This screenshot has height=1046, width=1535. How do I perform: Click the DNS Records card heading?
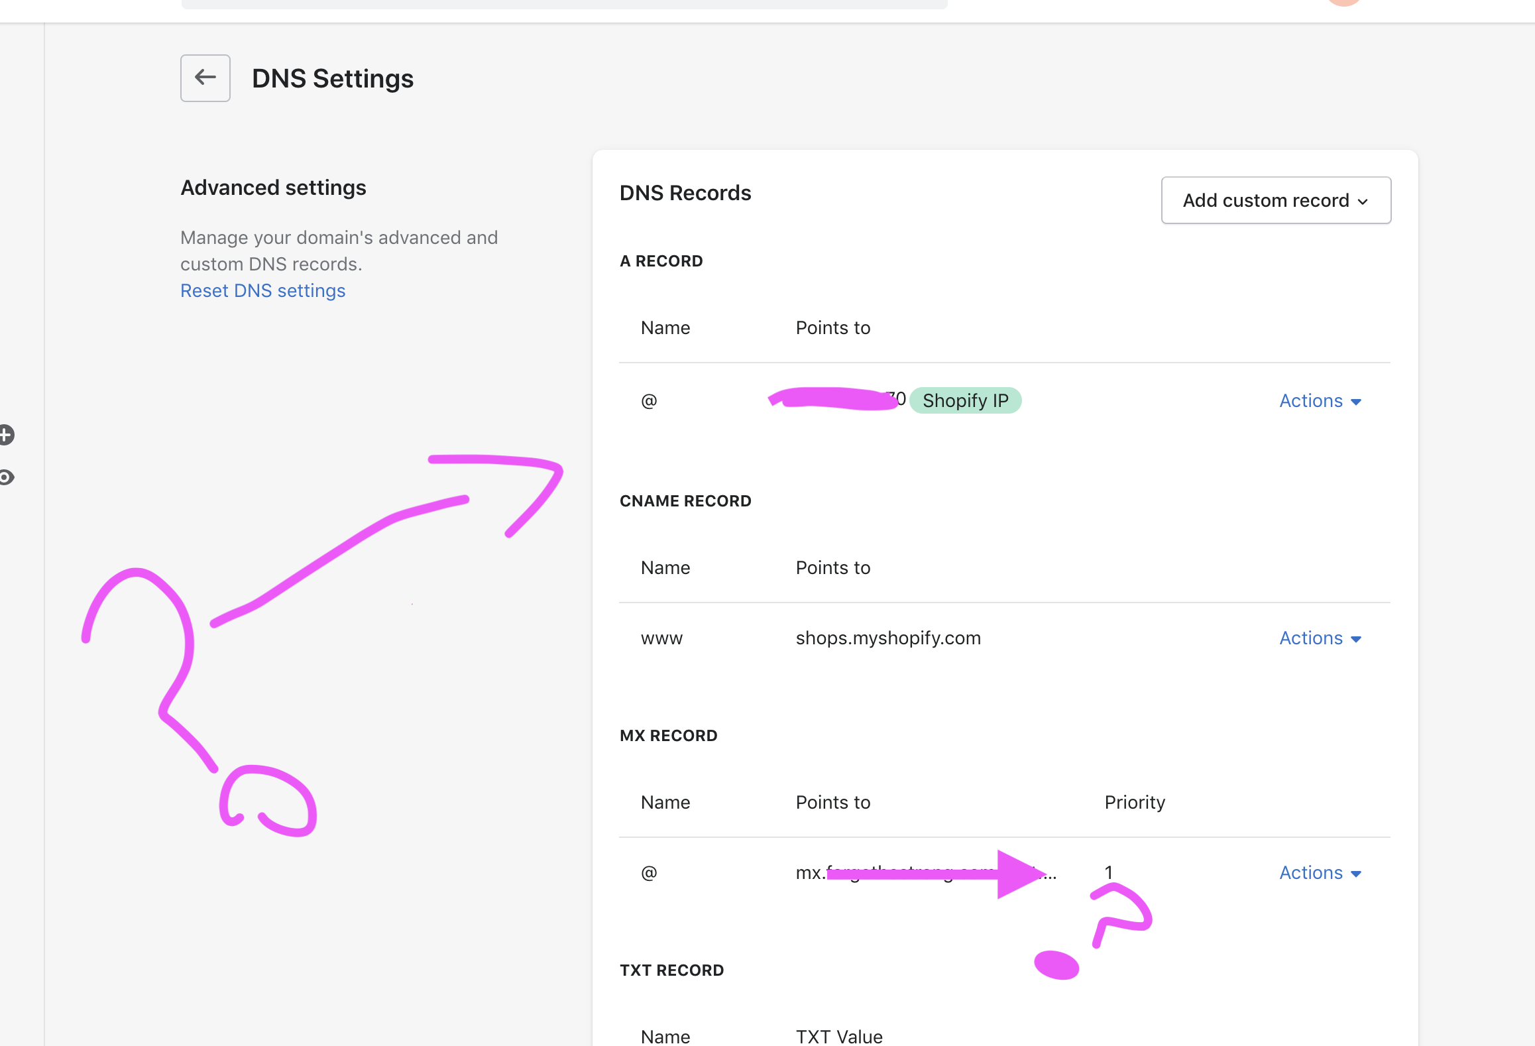[685, 193]
